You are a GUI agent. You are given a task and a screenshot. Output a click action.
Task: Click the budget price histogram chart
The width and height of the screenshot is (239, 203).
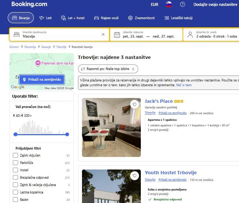coord(41,127)
